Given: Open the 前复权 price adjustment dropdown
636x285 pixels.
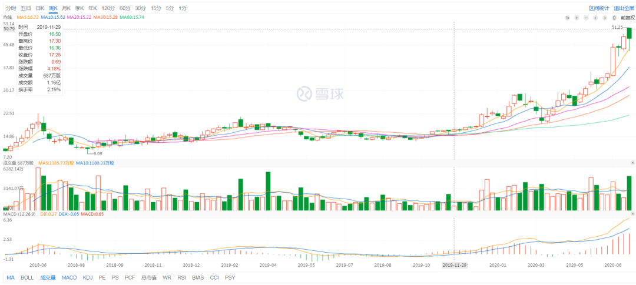Looking at the screenshot, I should pyautogui.click(x=627, y=18).
